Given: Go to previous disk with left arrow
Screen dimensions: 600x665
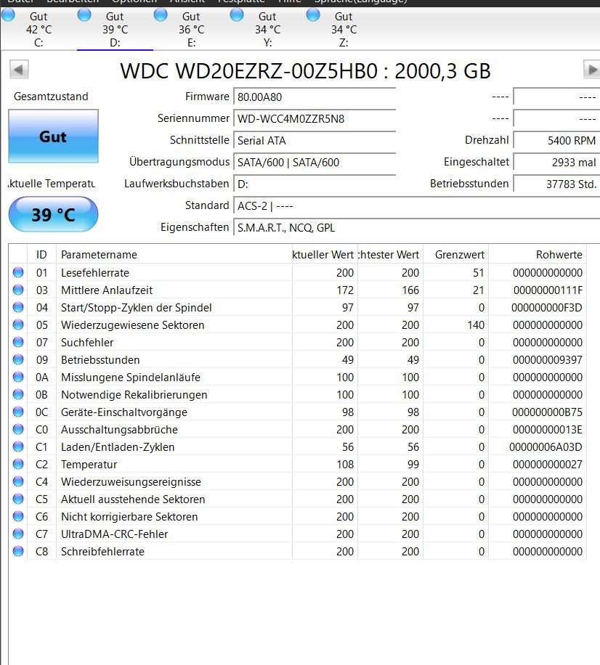Looking at the screenshot, I should coord(19,70).
